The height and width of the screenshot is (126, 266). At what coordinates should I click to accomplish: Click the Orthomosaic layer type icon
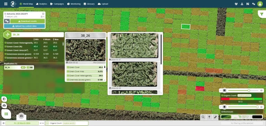tap(224, 107)
